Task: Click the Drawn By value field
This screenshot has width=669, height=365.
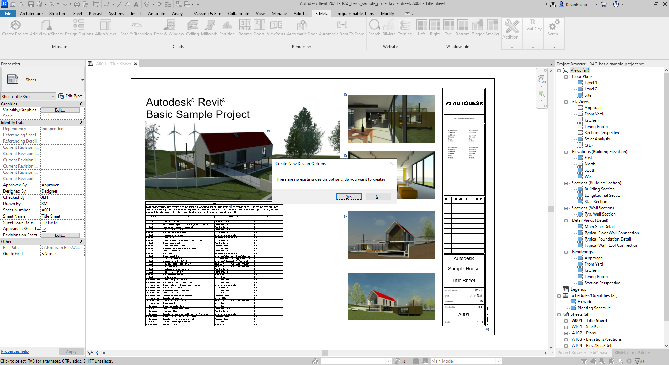Action: coord(61,204)
